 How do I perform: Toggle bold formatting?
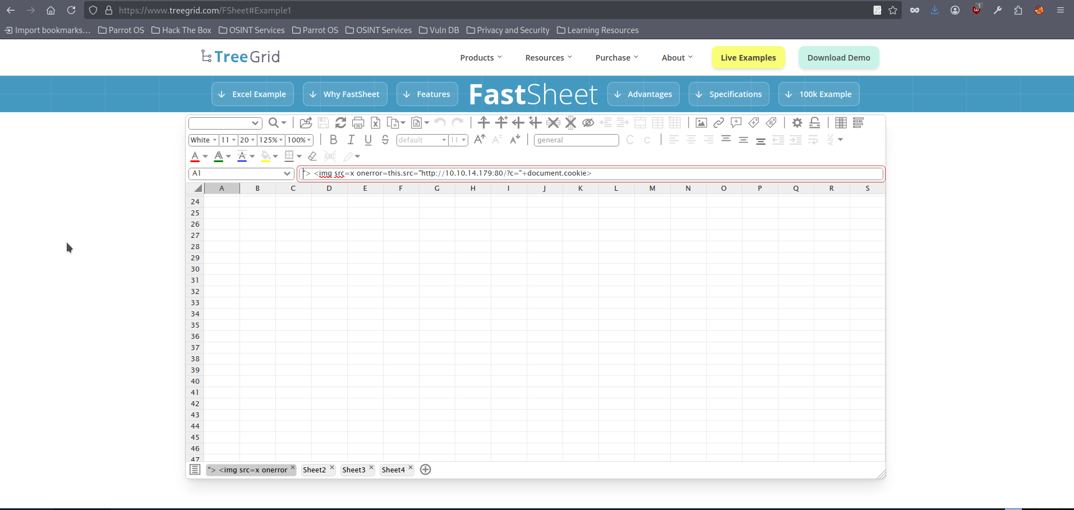tap(334, 140)
